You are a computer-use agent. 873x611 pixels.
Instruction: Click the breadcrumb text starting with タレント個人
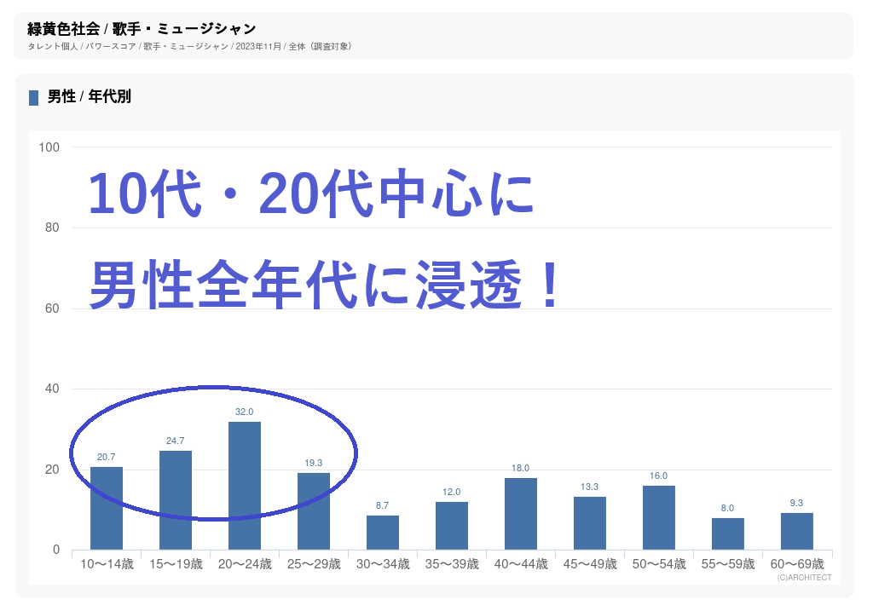click(189, 46)
